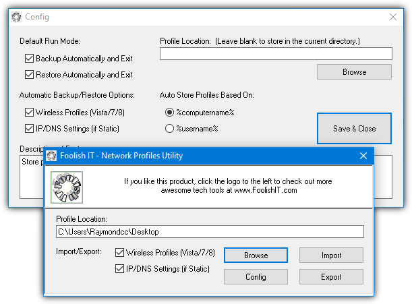
Task: Close the Config window
Action: click(393, 17)
